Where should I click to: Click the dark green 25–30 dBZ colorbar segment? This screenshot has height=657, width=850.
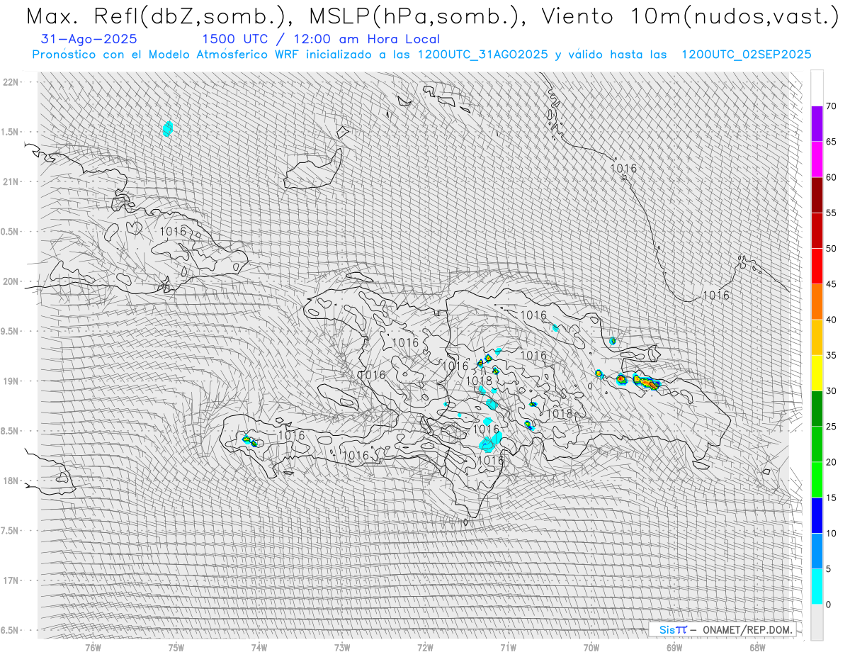817,408
